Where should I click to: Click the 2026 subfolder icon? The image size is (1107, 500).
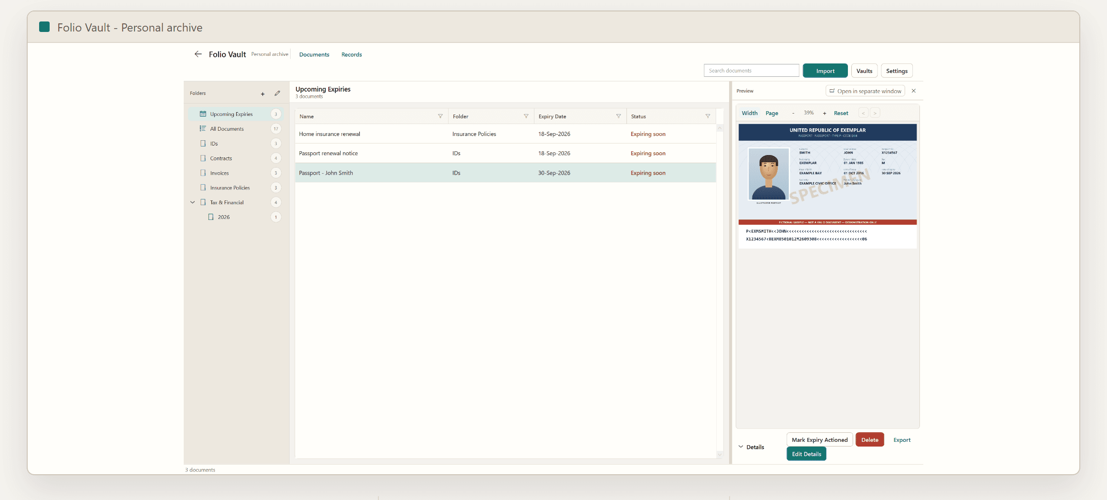[x=211, y=217]
